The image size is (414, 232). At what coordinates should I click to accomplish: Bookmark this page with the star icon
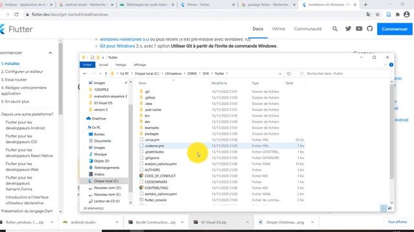378,14
